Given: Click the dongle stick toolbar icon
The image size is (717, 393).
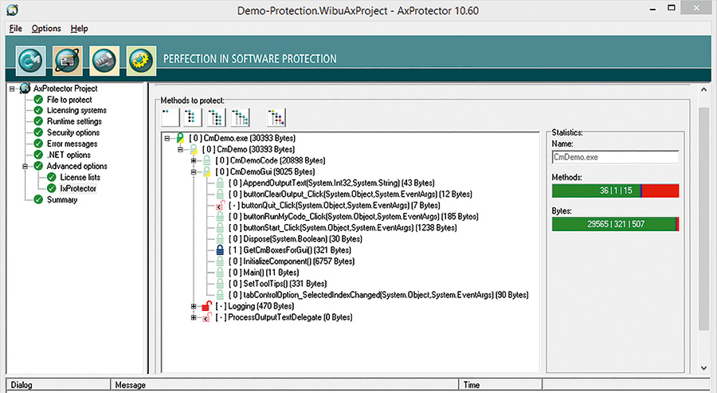Looking at the screenshot, I should tap(104, 61).
